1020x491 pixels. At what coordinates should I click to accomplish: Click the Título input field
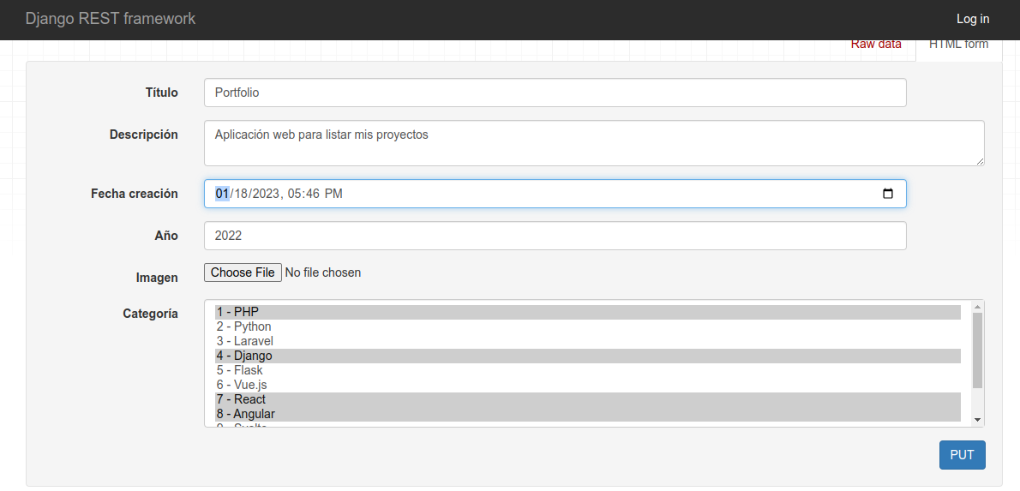pyautogui.click(x=555, y=93)
